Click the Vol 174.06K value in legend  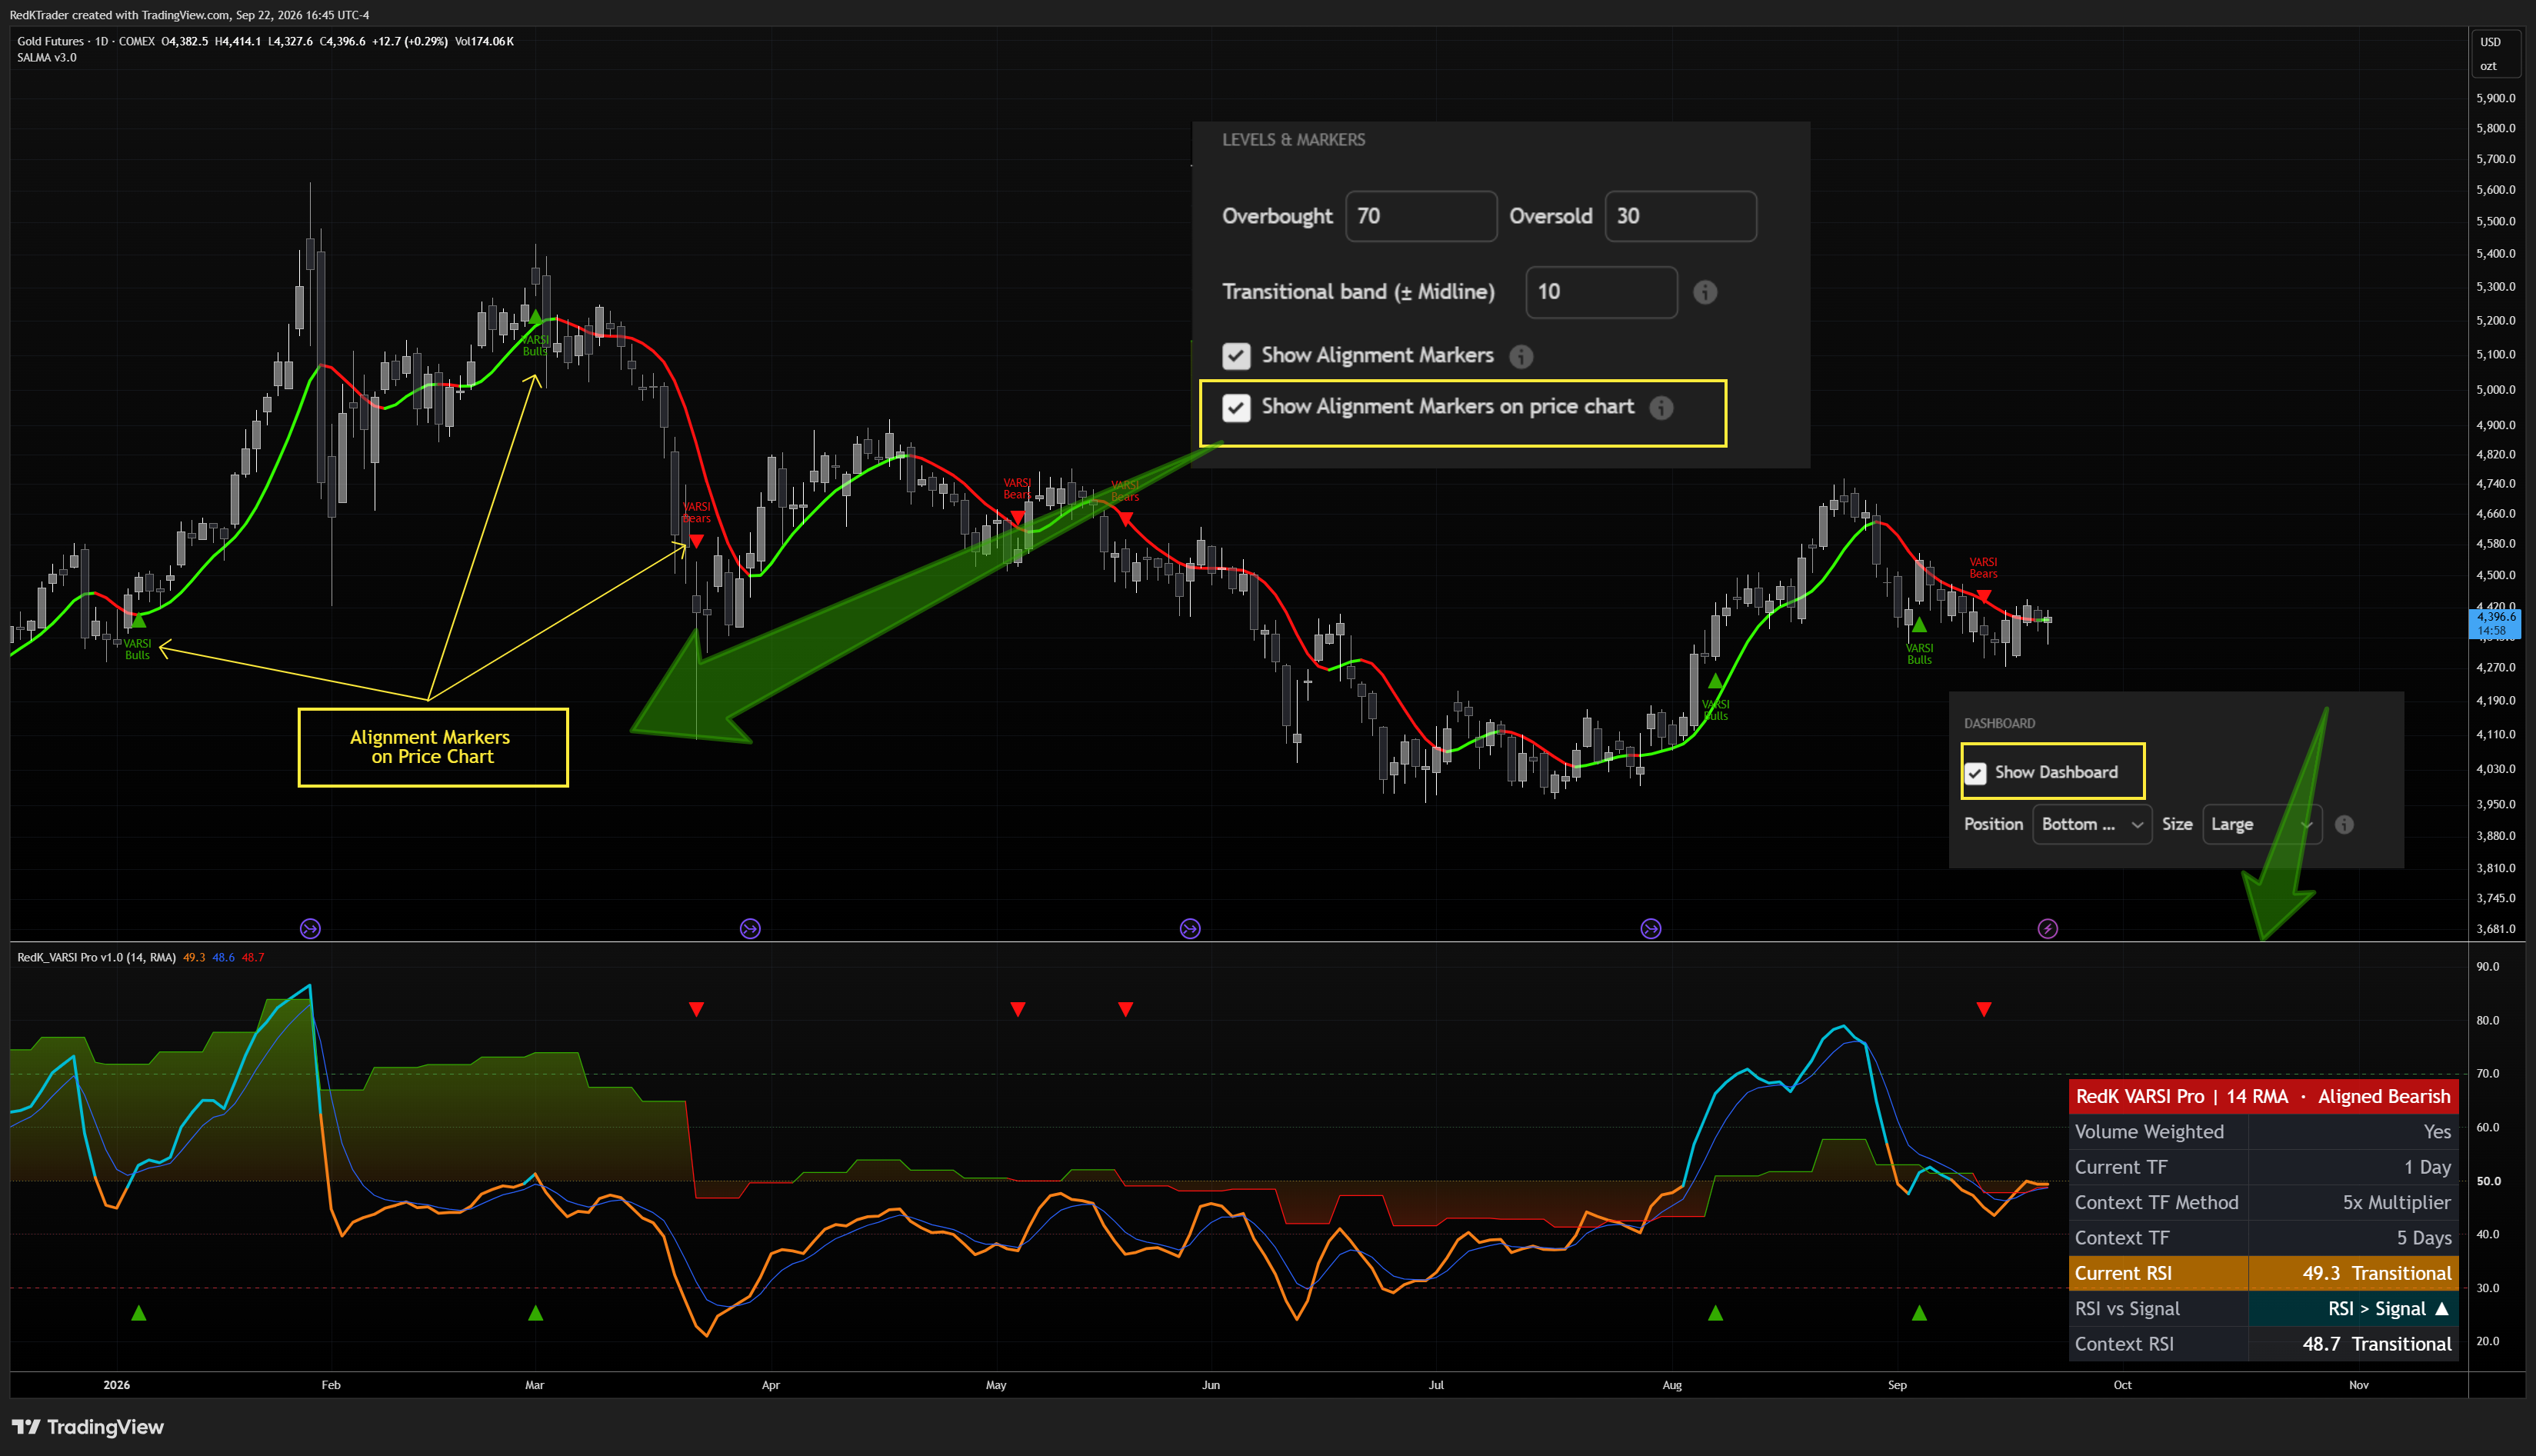coord(484,41)
